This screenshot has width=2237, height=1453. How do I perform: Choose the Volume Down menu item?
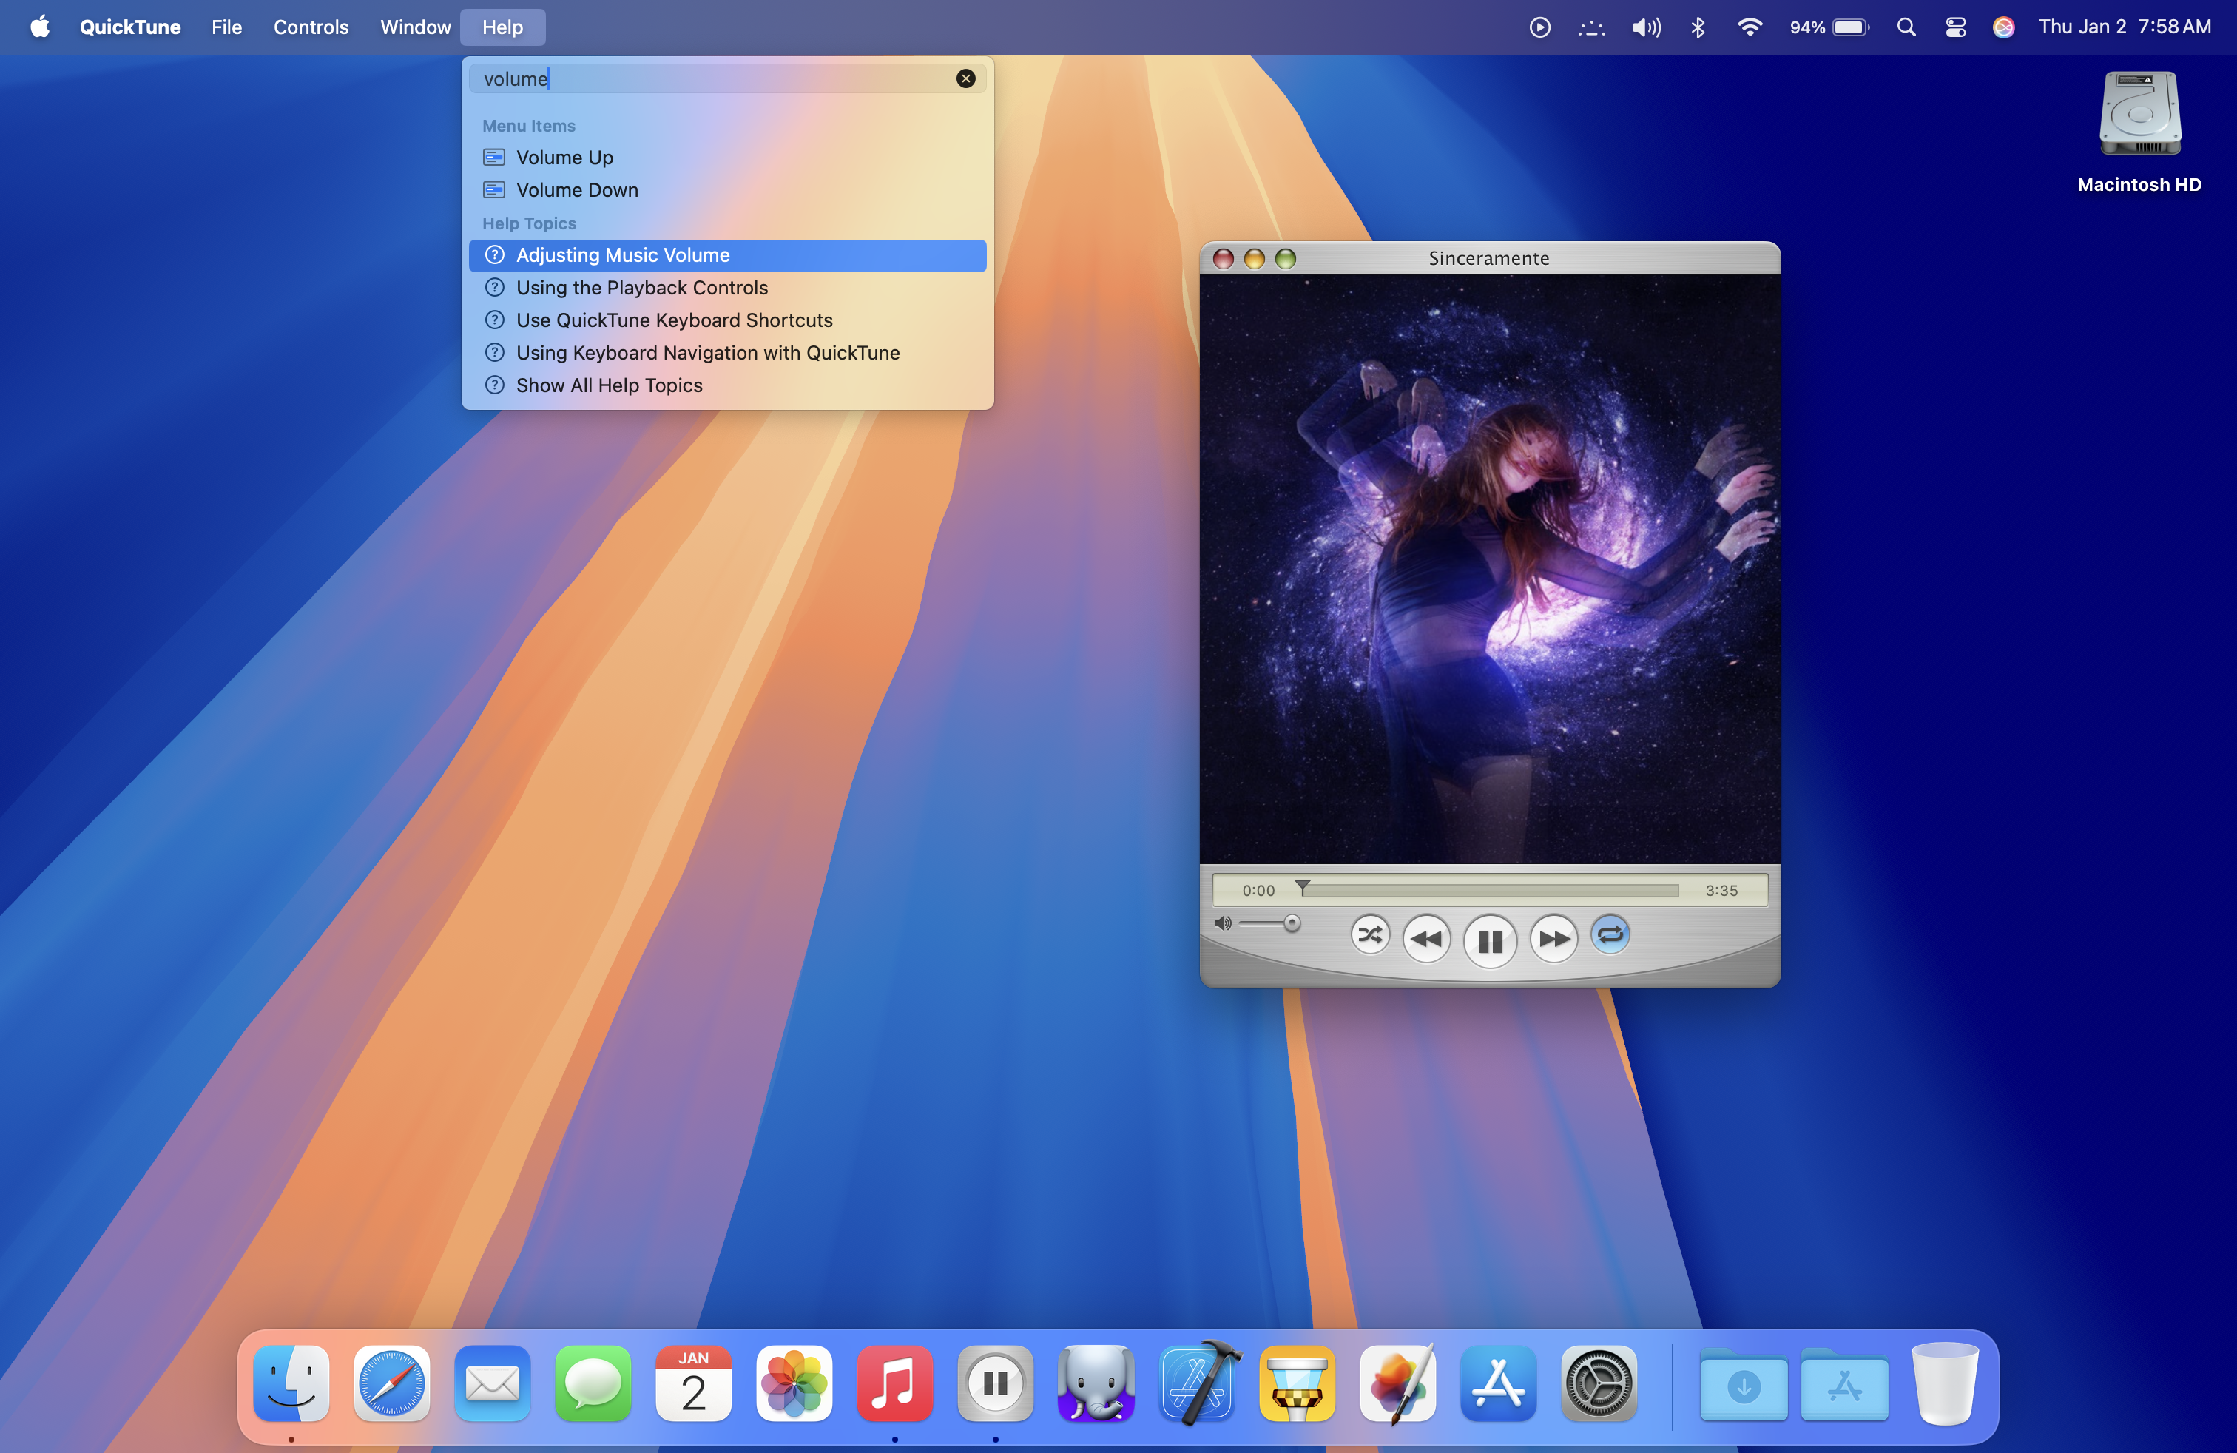(x=727, y=190)
